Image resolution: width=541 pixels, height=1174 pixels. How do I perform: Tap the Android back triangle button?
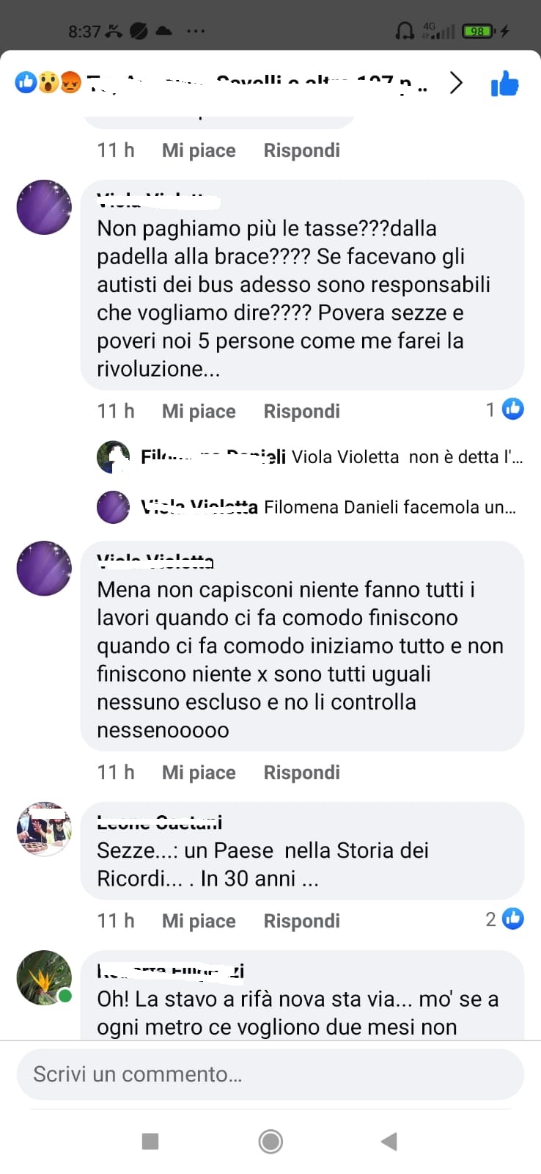point(389,1141)
